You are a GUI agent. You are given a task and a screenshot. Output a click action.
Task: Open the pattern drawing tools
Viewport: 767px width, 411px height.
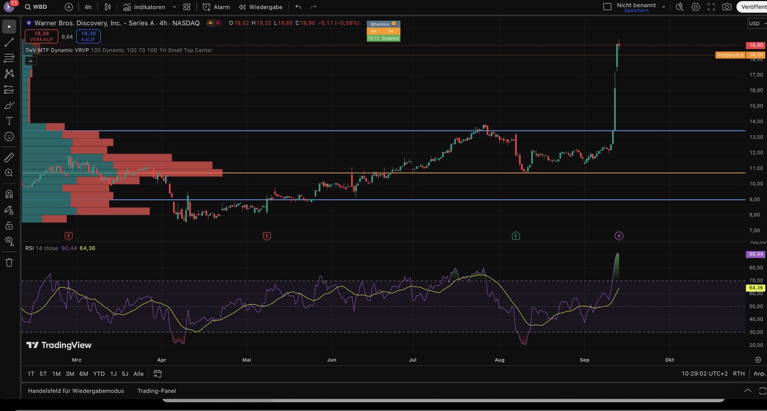point(9,74)
